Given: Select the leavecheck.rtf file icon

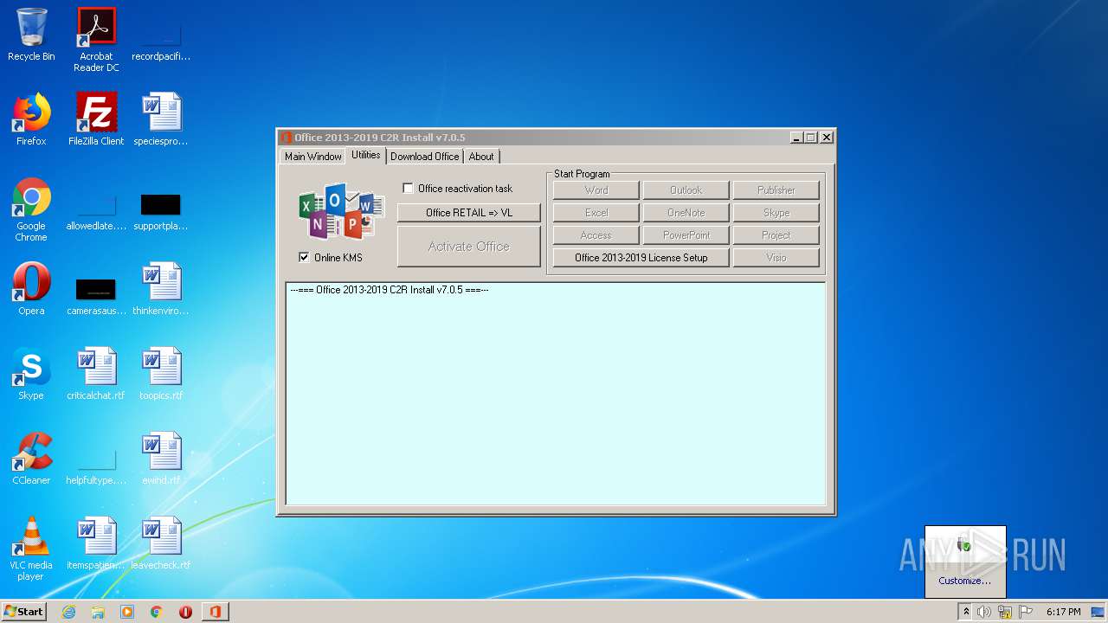Looking at the screenshot, I should pyautogui.click(x=161, y=543).
